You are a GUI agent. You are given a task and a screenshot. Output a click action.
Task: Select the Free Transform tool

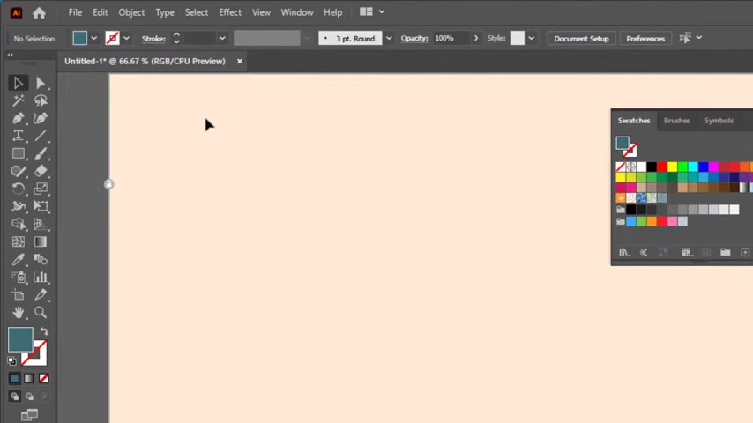[41, 206]
